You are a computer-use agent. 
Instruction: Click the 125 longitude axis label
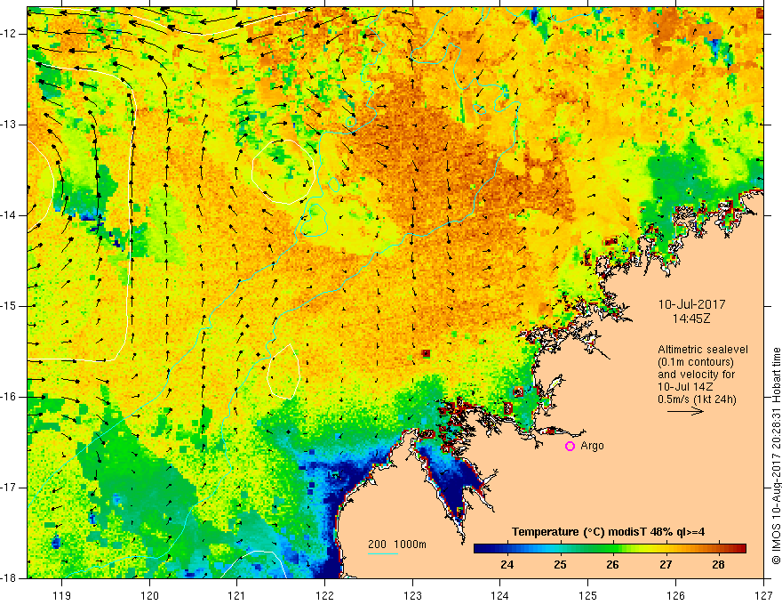[588, 595]
